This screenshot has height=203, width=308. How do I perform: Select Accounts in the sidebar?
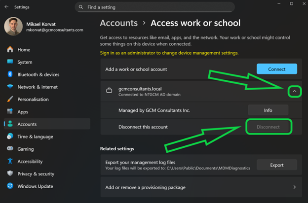pyautogui.click(x=47, y=124)
